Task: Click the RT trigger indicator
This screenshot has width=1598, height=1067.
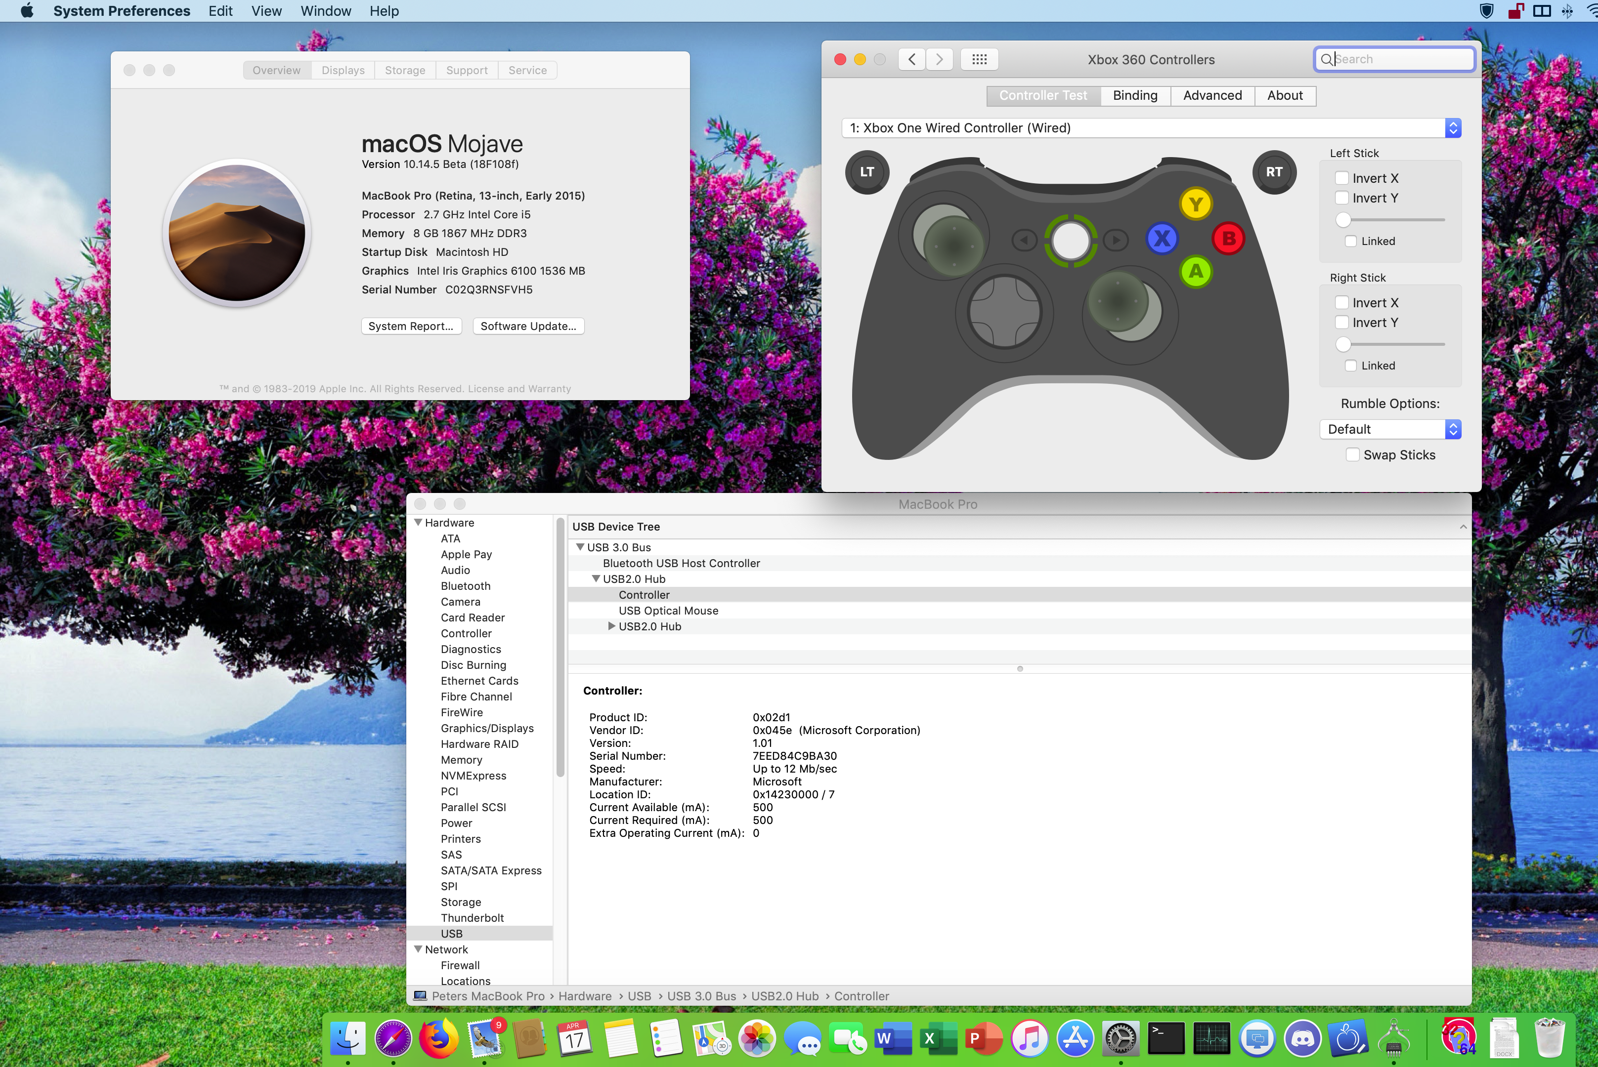Action: [x=1274, y=172]
